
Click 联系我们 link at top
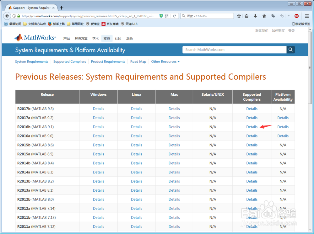click(x=262, y=31)
